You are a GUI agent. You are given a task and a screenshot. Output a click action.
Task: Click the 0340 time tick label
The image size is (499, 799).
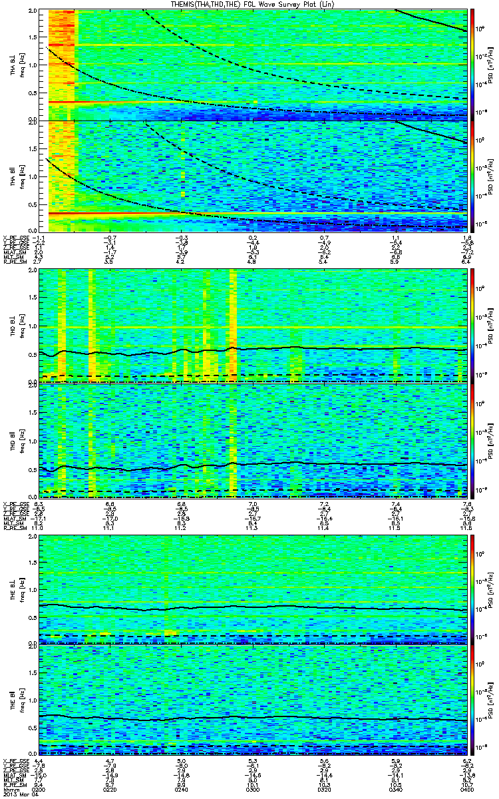(395, 788)
